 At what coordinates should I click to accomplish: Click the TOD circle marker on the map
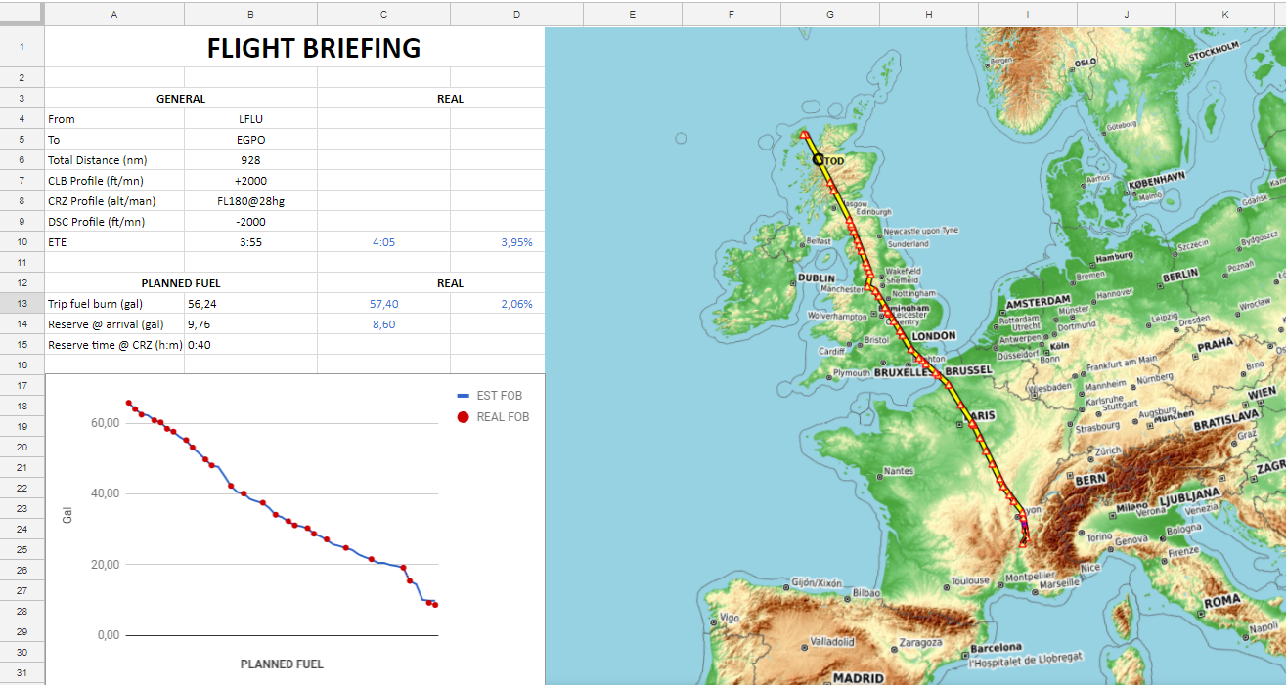pyautogui.click(x=818, y=159)
